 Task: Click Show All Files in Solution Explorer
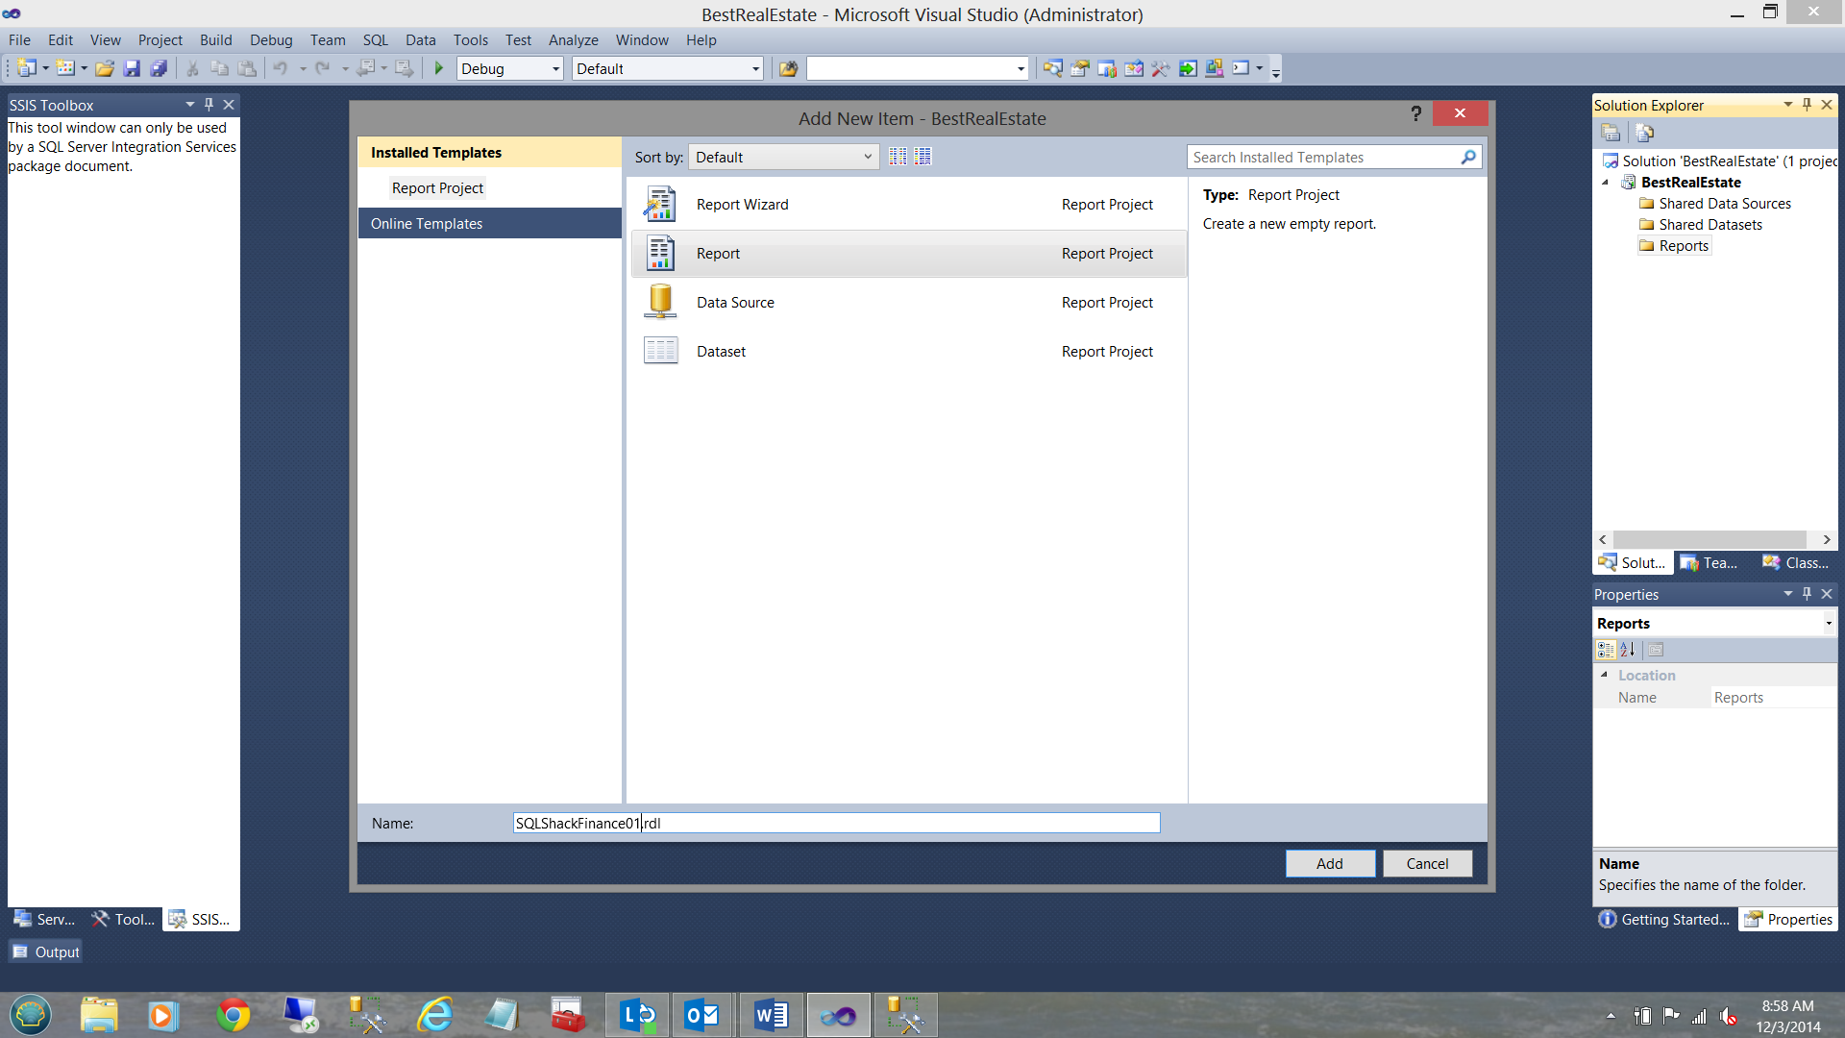(x=1644, y=133)
